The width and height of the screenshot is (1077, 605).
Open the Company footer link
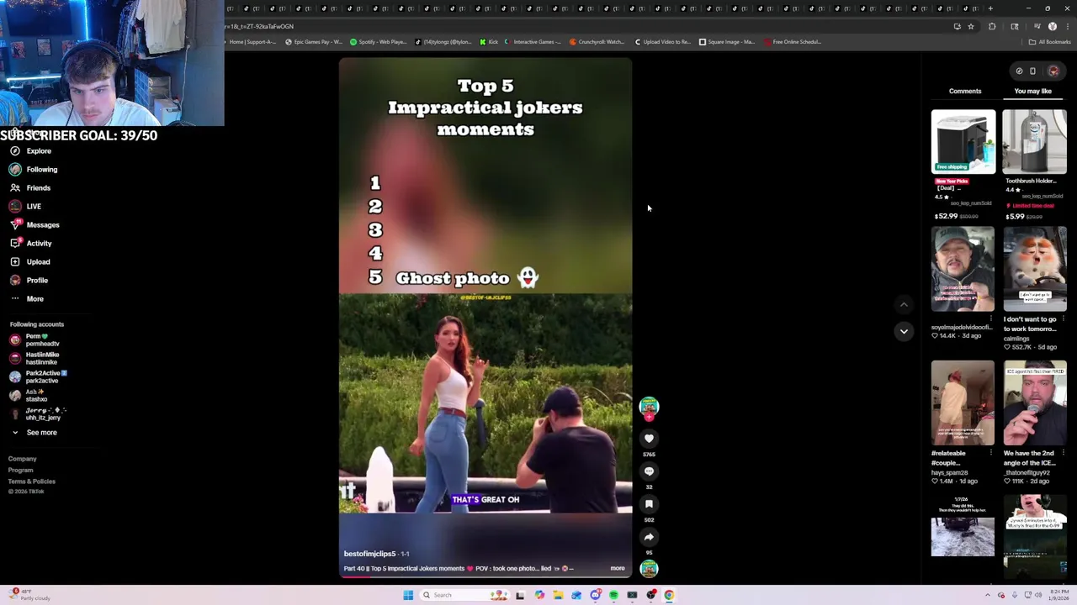click(23, 459)
